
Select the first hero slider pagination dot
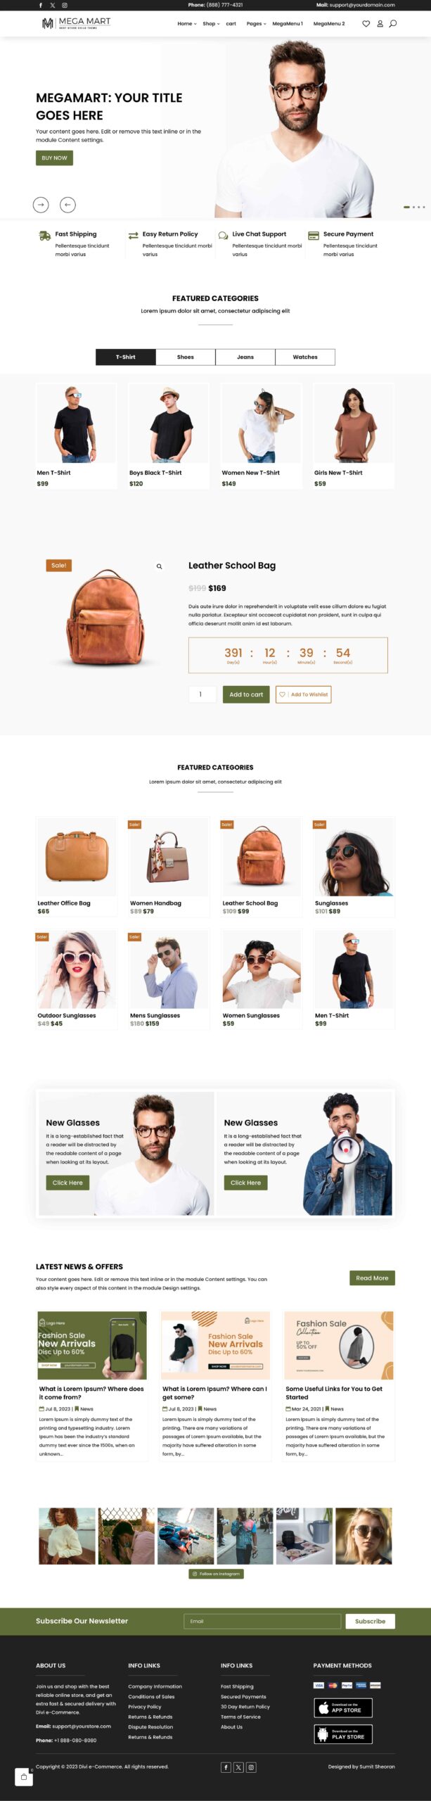click(406, 207)
